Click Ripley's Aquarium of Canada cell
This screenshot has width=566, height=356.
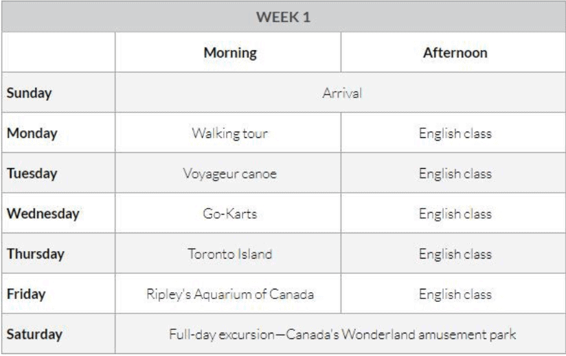coord(230,294)
